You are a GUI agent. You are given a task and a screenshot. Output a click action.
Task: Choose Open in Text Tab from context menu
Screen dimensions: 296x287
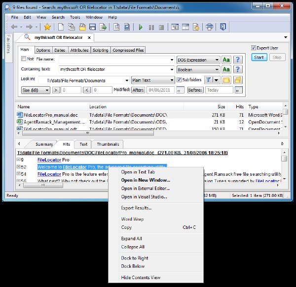138,172
